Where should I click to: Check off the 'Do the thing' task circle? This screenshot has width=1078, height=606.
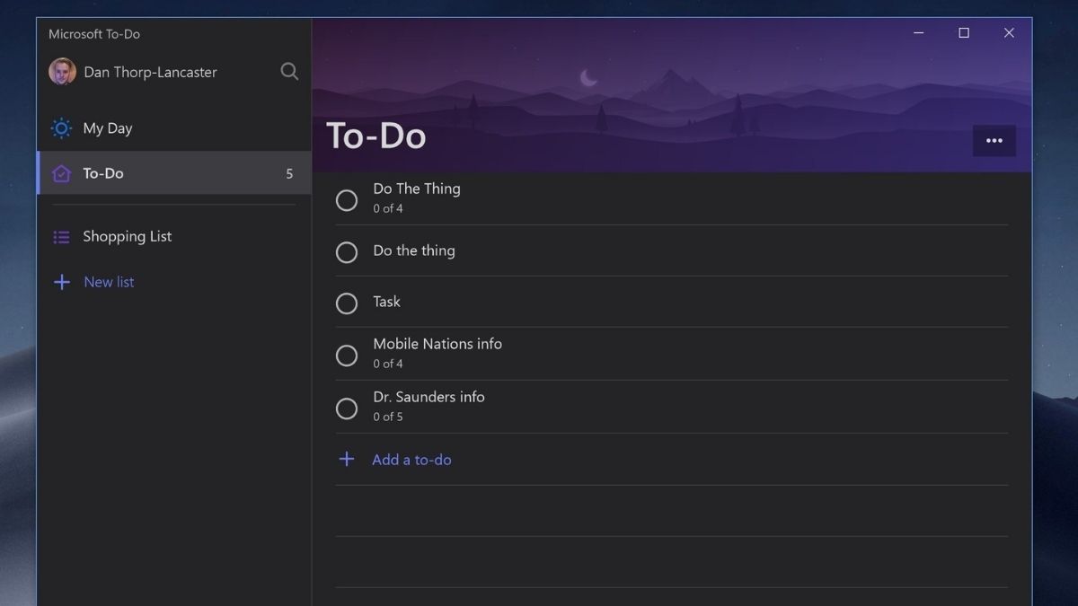[347, 252]
